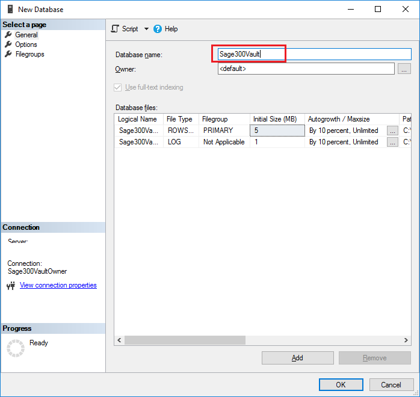Open autogrowth settings for ROWS file
The image size is (420, 397).
pyautogui.click(x=392, y=131)
